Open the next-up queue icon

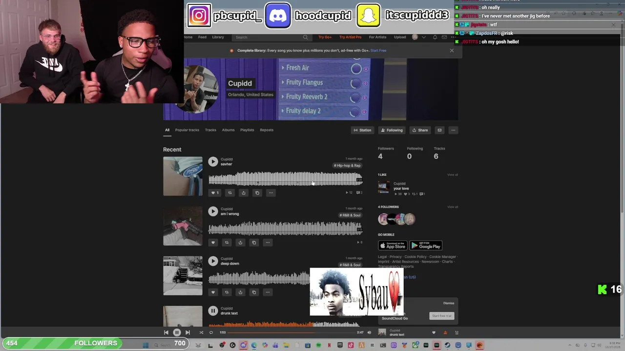tap(457, 332)
